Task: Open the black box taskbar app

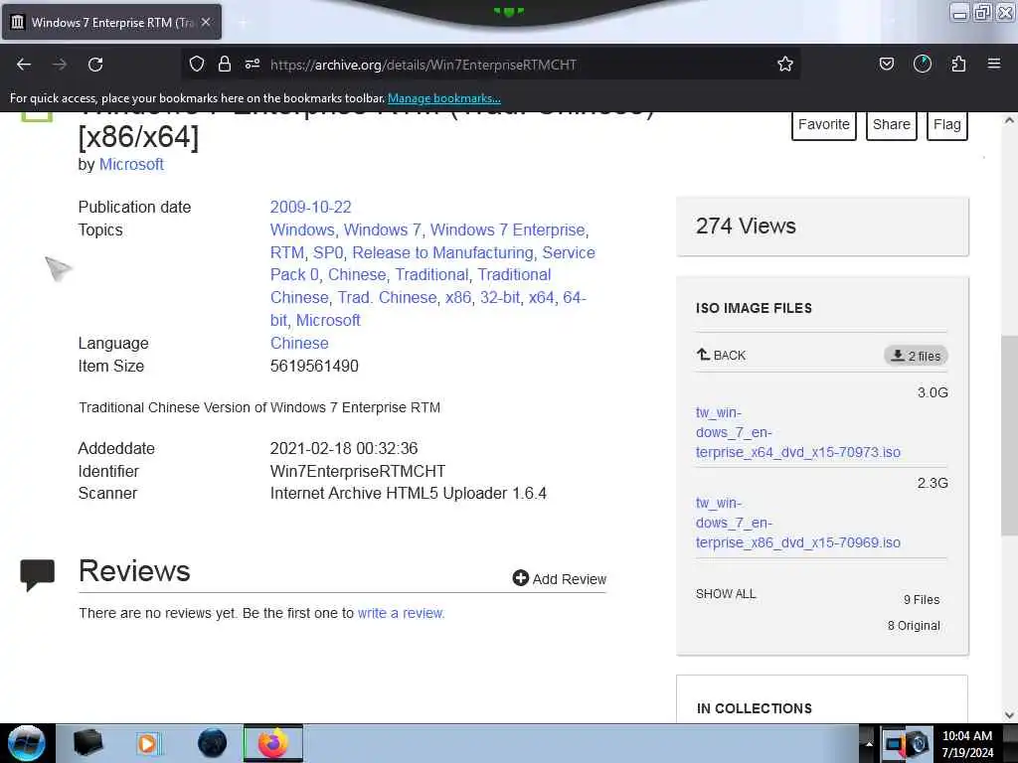Action: (x=87, y=743)
